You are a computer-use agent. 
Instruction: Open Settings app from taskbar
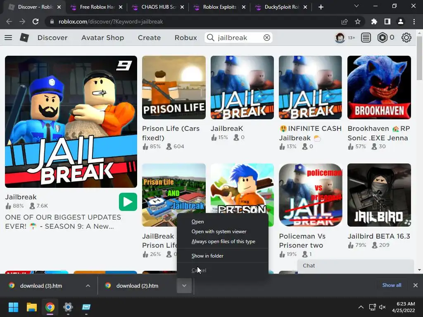(68, 307)
